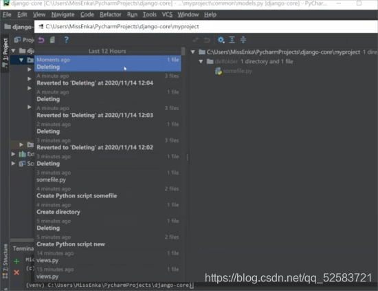Open the Code menu
378x291 pixels.
pos(87,14)
